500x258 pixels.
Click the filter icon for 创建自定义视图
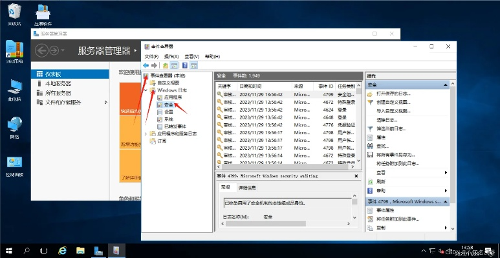[x=370, y=102]
